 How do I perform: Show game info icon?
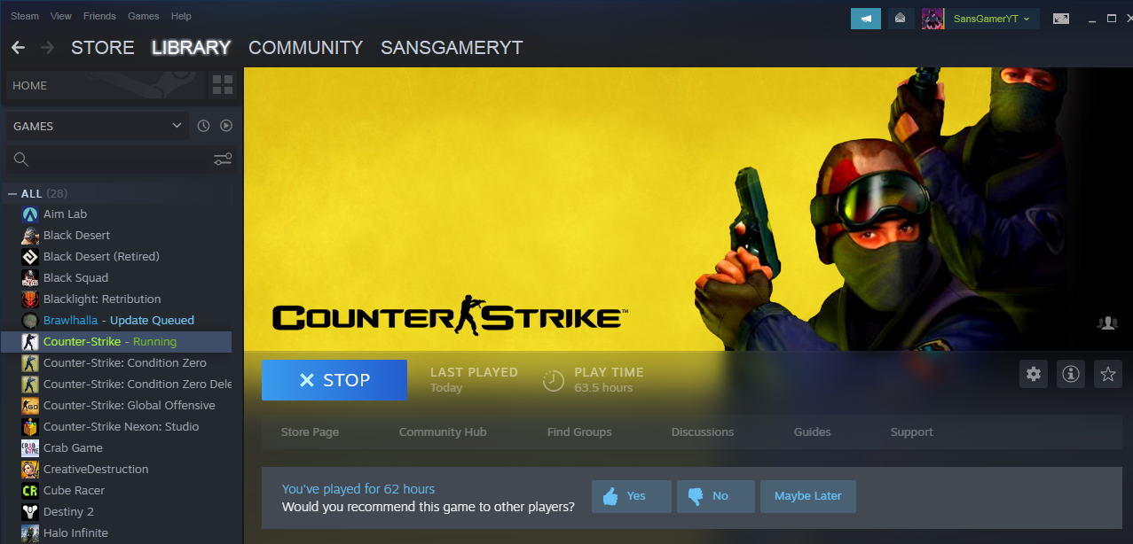(x=1071, y=374)
